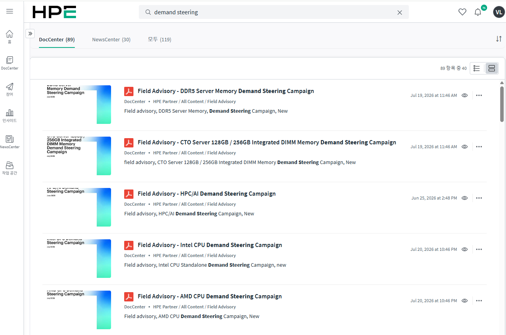Open more options for HPC/AI advisory
Screen dimensions: 506x335
pos(479,198)
